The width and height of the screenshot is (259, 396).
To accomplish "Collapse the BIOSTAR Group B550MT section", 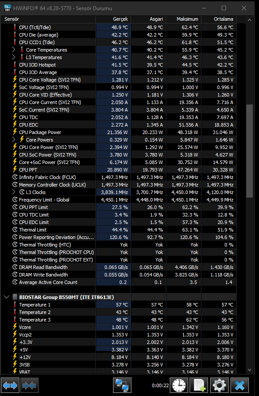I will coord(7,297).
